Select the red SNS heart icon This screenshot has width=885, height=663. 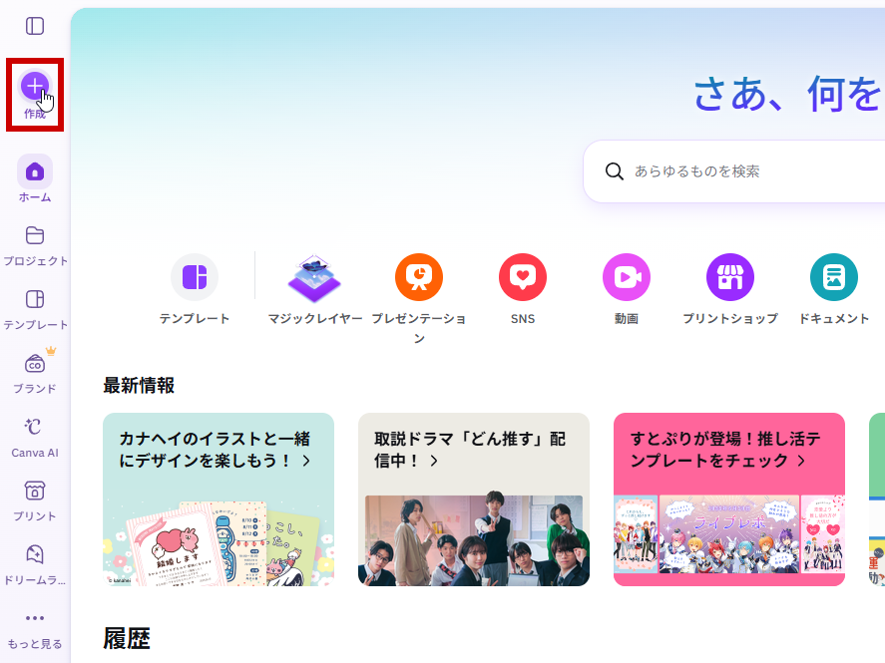(x=523, y=277)
